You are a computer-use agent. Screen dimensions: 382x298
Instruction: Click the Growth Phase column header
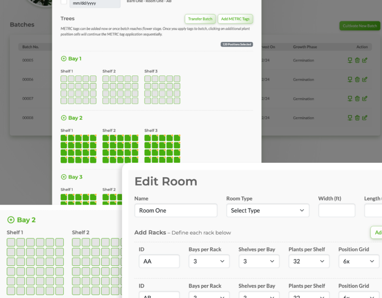305,47
